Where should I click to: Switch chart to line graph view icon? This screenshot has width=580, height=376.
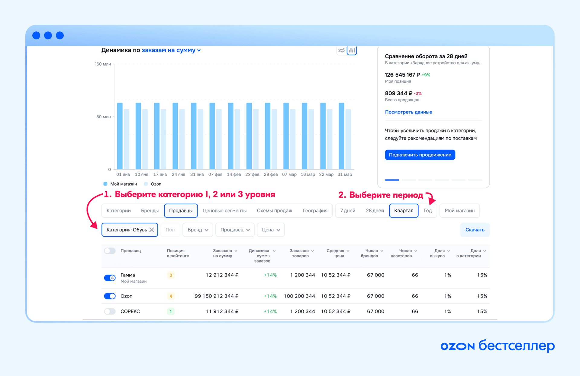click(341, 50)
